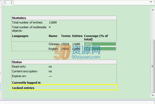Select multimedia objects value 4
The width and height of the screenshot is (155, 104).
coord(50,27)
